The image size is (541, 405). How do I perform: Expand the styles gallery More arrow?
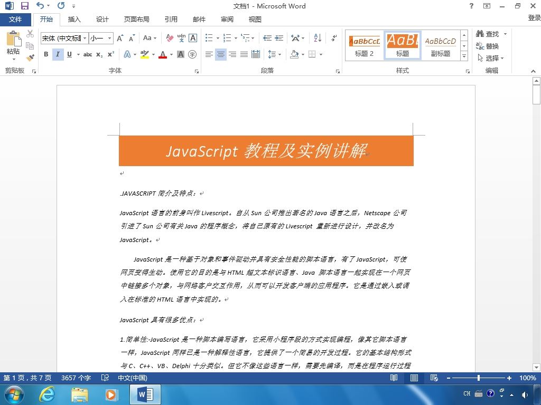(464, 56)
